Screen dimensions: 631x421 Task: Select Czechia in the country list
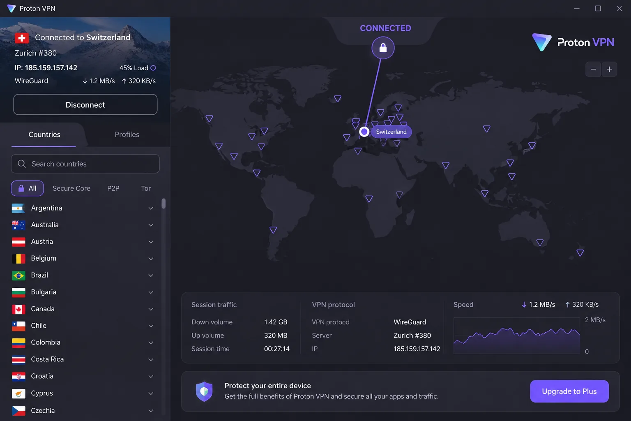83,410
